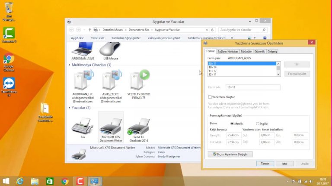Click the Send To OneNote 2016 printer
Screen dimensions: 332x186
[139, 127]
